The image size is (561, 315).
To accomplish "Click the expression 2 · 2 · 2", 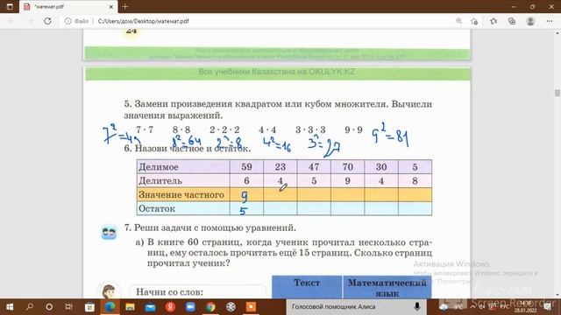I will click(x=224, y=129).
